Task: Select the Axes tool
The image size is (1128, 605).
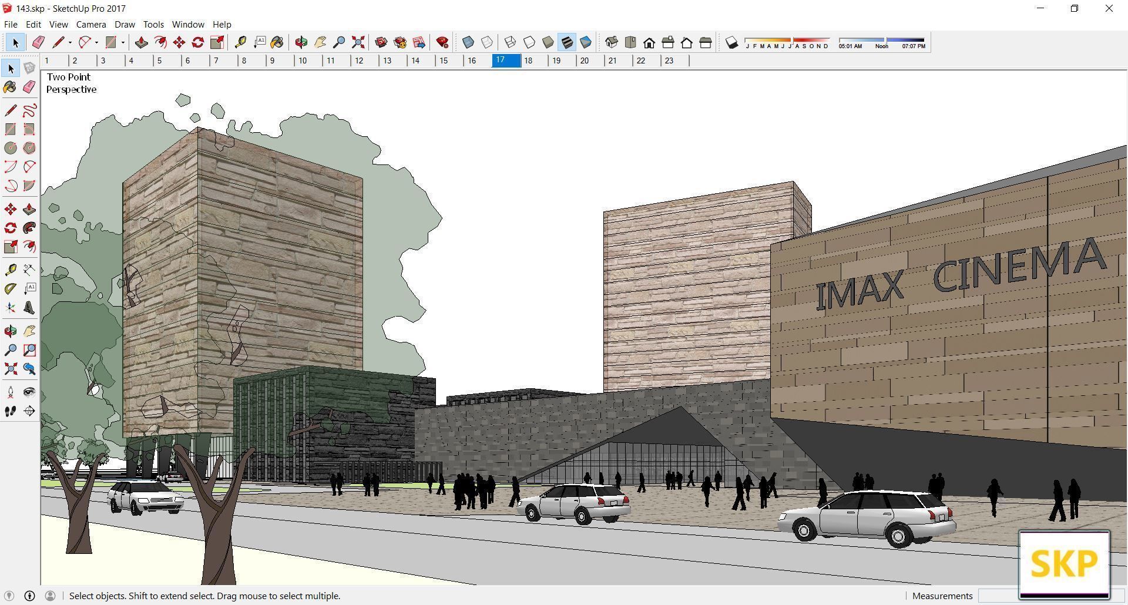Action: coord(11,308)
